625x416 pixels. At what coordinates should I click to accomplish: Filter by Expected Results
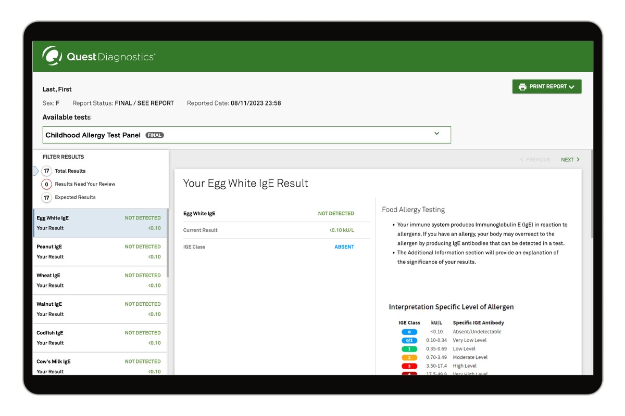point(47,198)
